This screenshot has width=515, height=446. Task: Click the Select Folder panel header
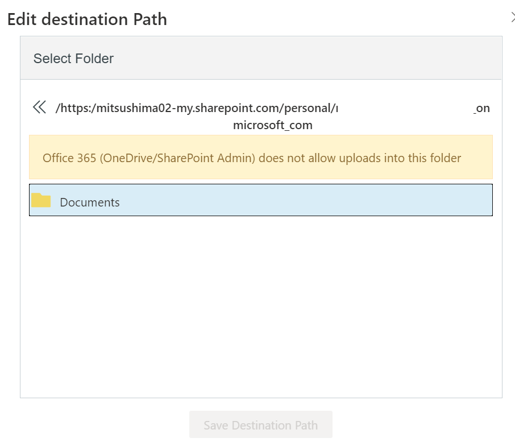point(260,58)
